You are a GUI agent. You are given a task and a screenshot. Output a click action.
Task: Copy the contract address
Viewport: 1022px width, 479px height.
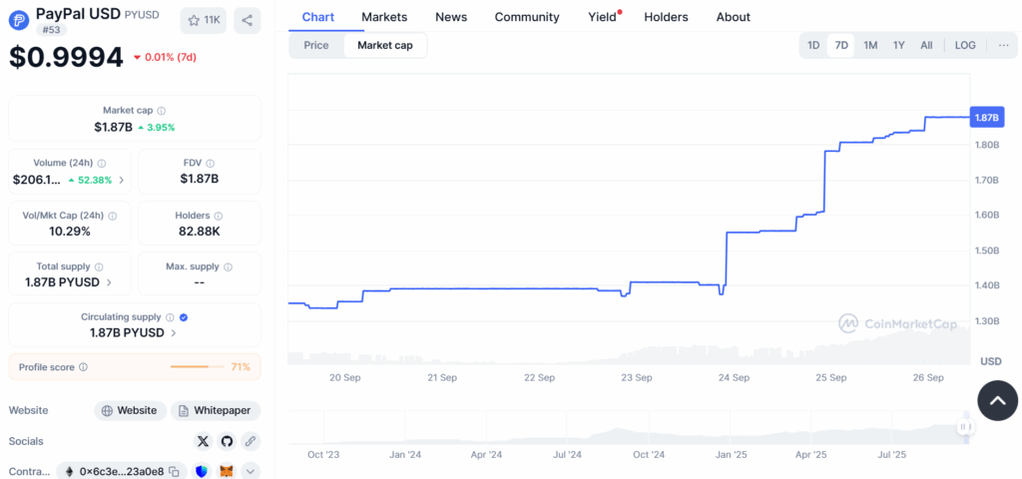pyautogui.click(x=174, y=471)
